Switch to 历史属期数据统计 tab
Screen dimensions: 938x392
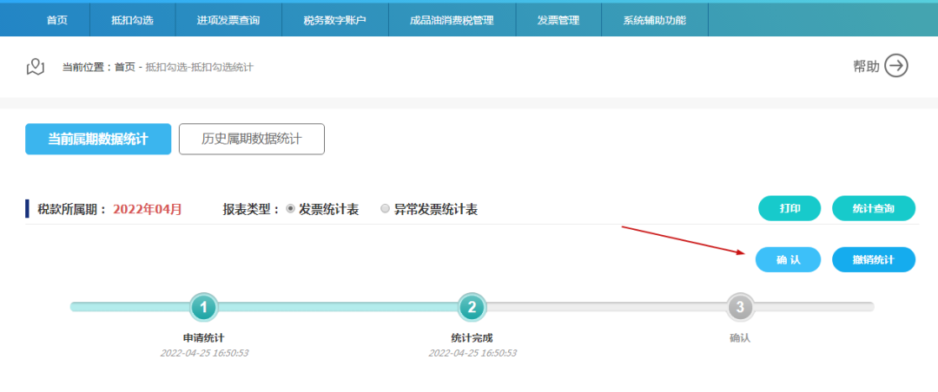pos(252,140)
